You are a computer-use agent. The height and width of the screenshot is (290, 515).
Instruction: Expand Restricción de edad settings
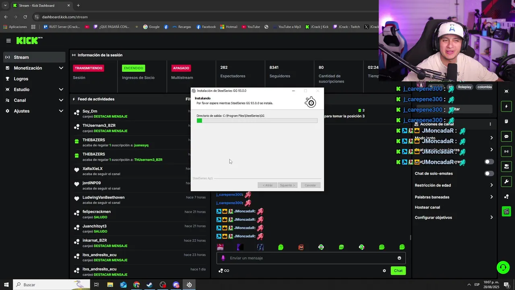click(453, 185)
